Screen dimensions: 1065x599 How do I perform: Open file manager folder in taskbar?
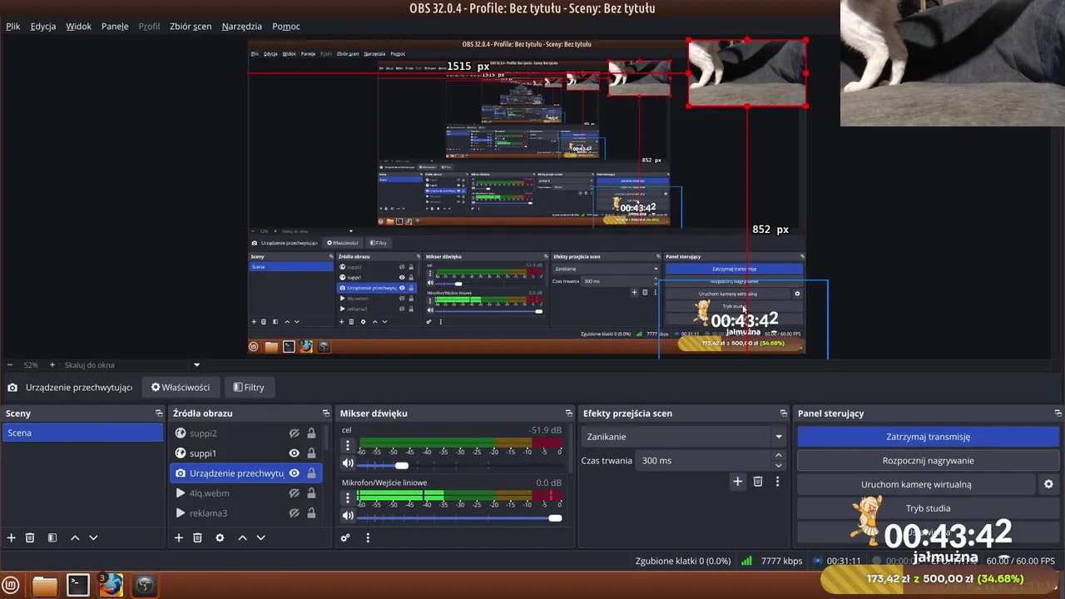(45, 586)
